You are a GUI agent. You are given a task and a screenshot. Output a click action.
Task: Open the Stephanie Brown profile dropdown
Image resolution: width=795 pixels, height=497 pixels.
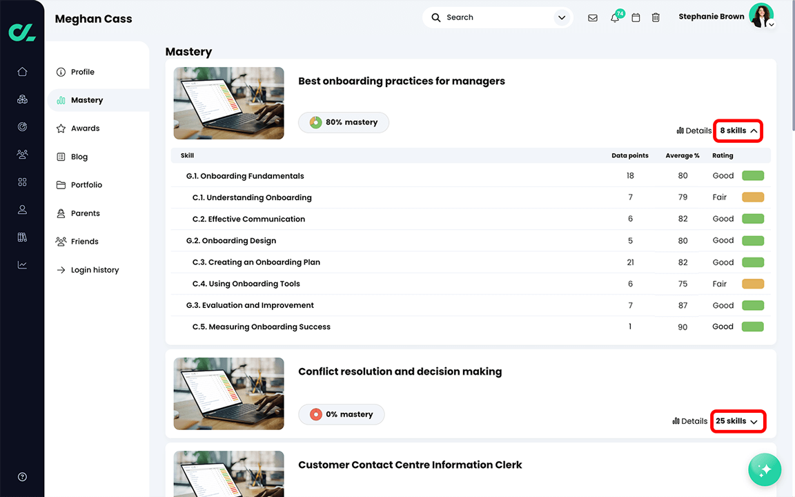point(760,15)
